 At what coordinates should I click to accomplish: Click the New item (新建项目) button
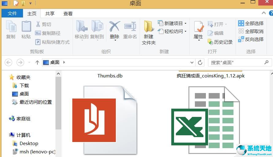click(x=170, y=23)
